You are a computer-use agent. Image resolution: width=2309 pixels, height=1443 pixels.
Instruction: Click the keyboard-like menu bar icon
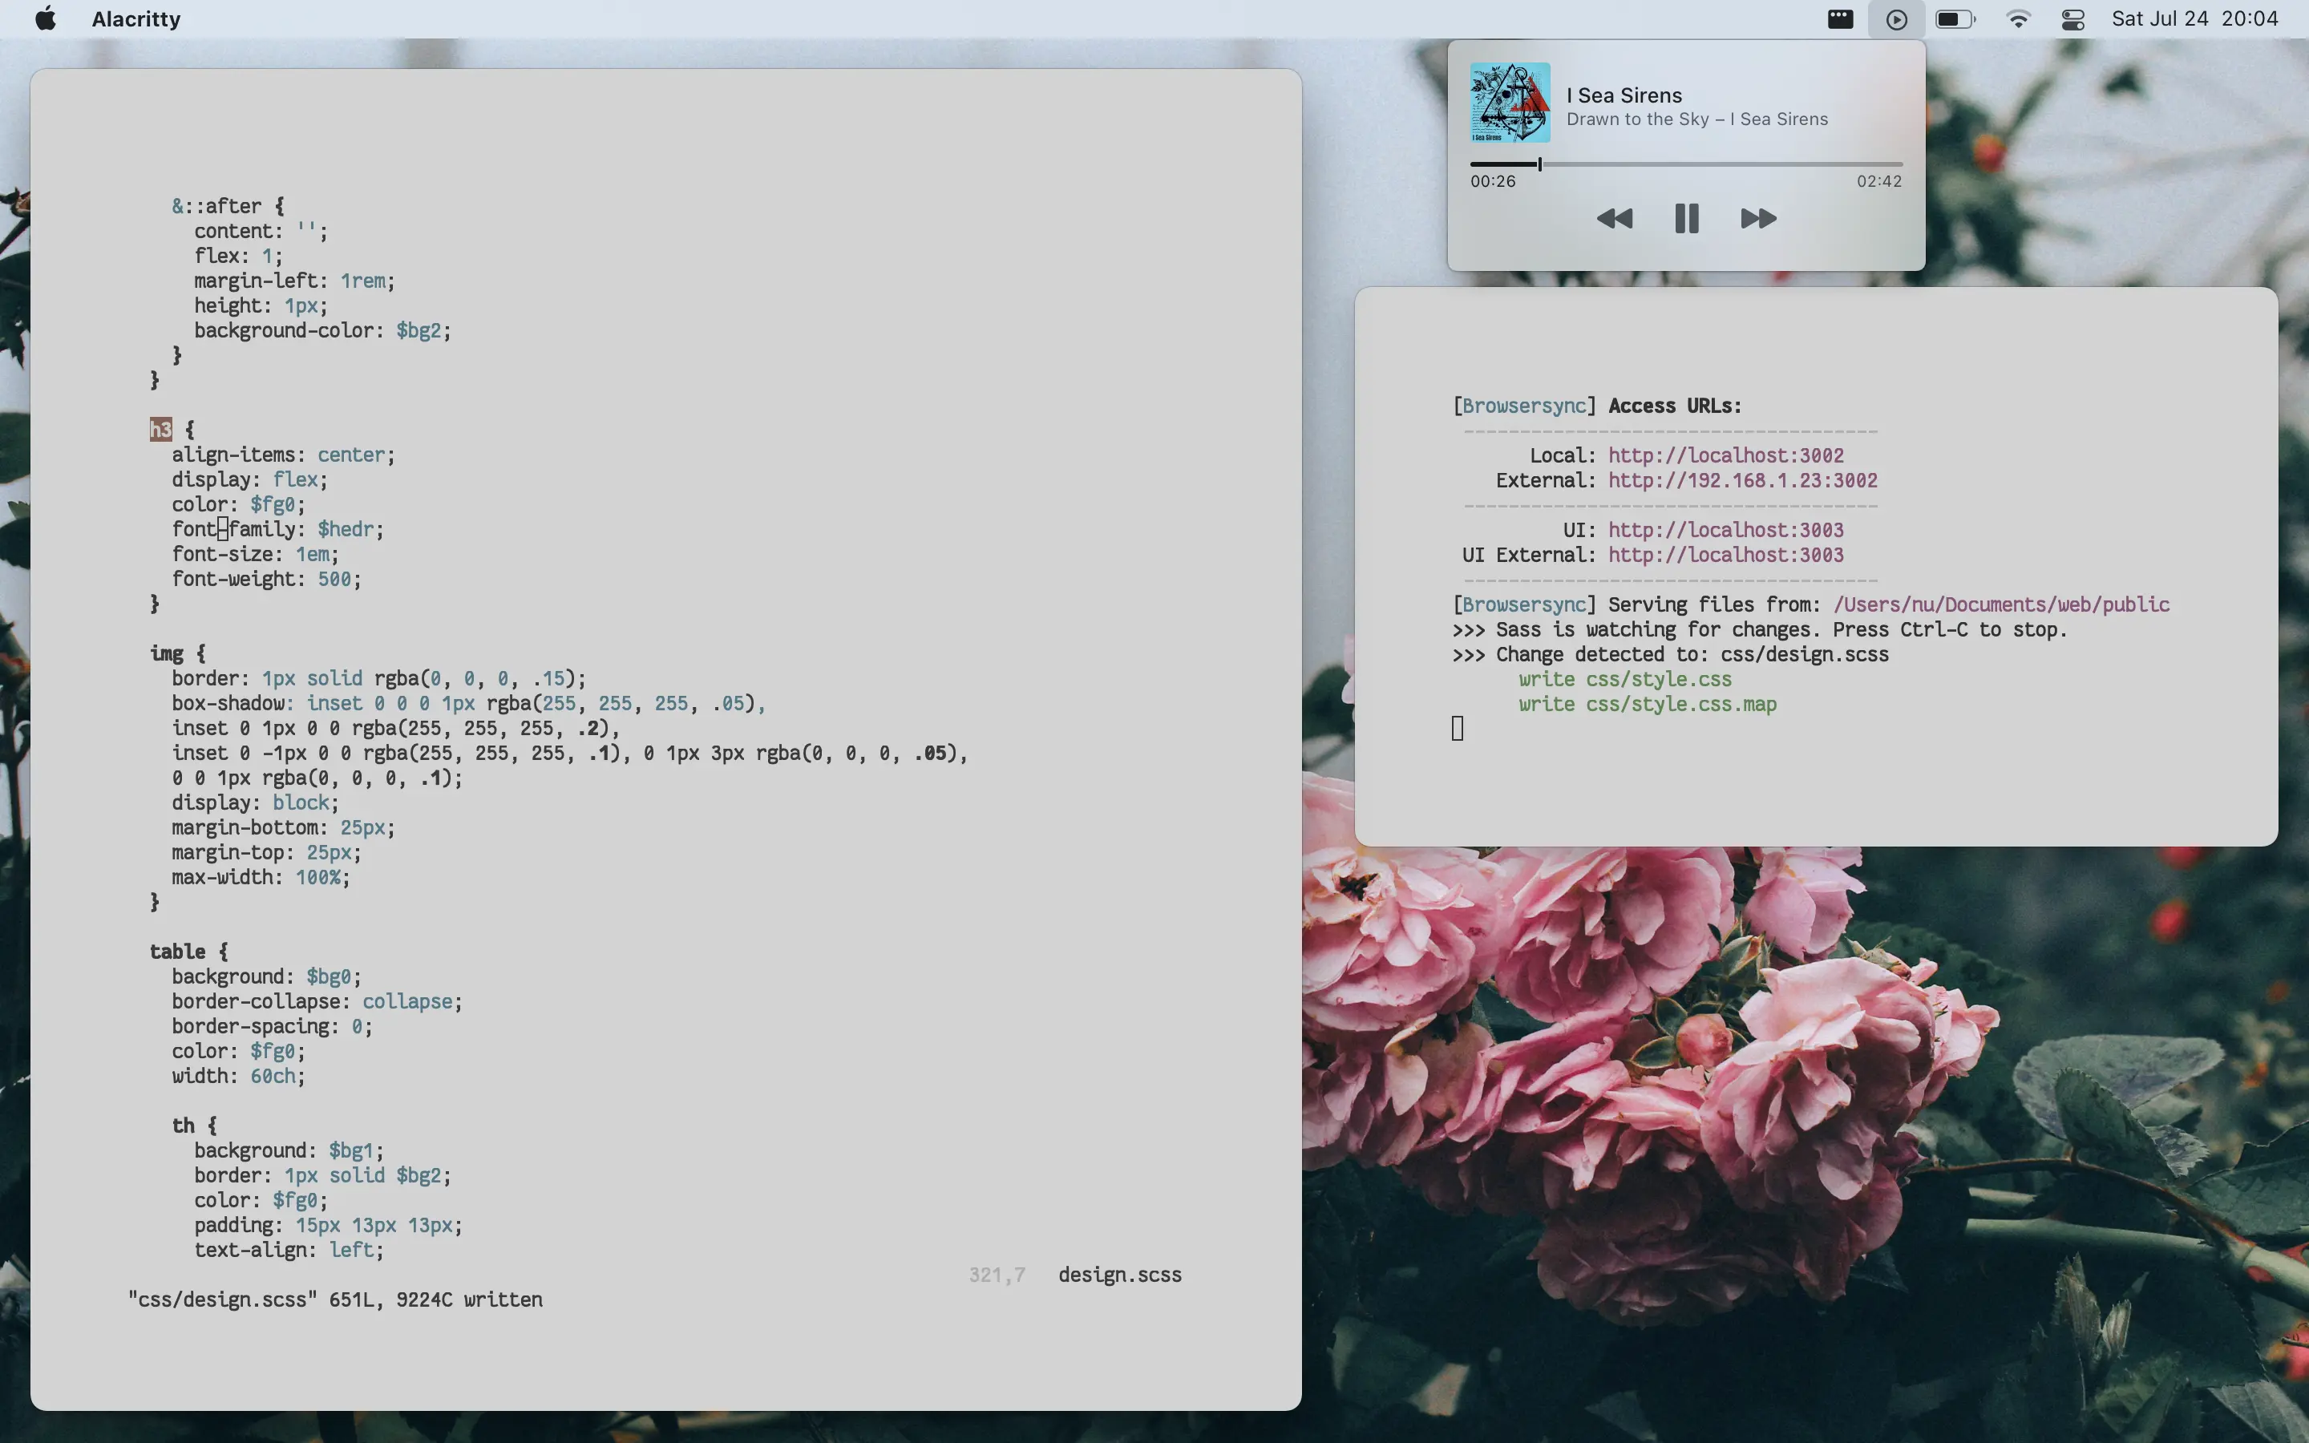coord(1839,19)
